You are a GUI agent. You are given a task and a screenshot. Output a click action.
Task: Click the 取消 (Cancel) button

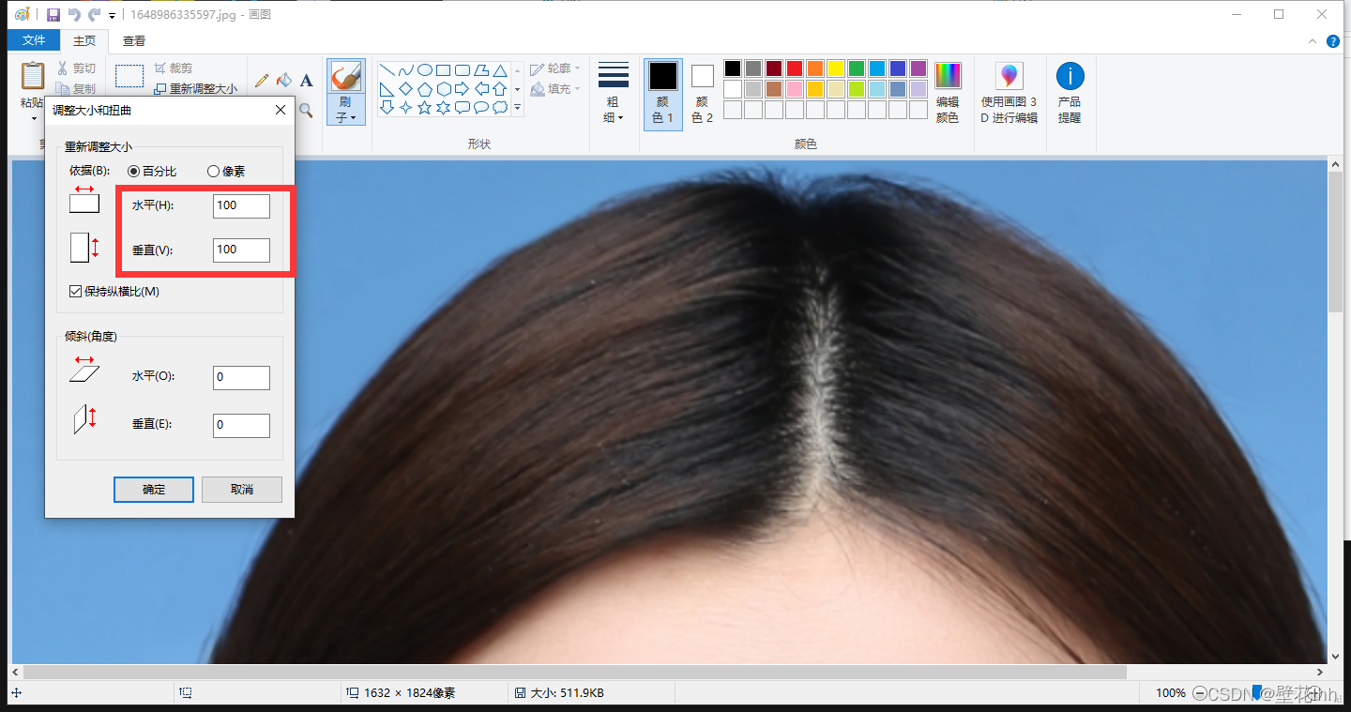tap(241, 490)
